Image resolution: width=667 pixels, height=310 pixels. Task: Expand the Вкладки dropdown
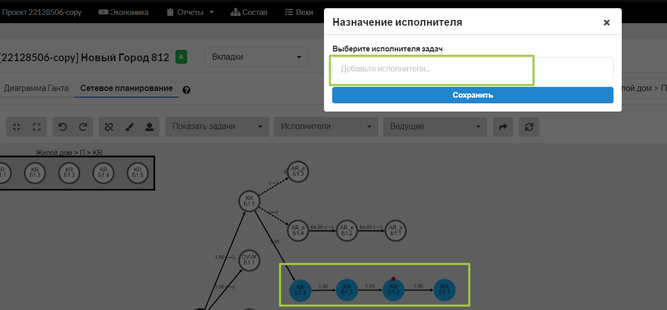pos(257,57)
